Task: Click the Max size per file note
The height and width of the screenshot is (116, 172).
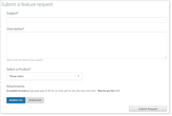Action: 109,91
